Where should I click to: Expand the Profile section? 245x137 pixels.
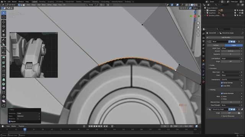coord(212,65)
